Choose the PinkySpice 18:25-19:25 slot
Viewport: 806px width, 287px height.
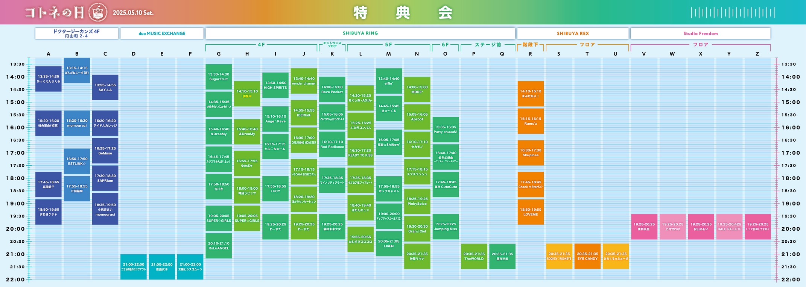[417, 201]
